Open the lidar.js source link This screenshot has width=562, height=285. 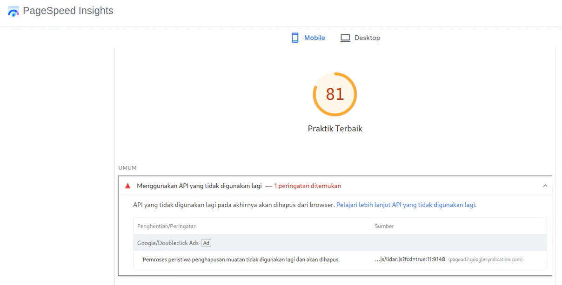(x=410, y=259)
